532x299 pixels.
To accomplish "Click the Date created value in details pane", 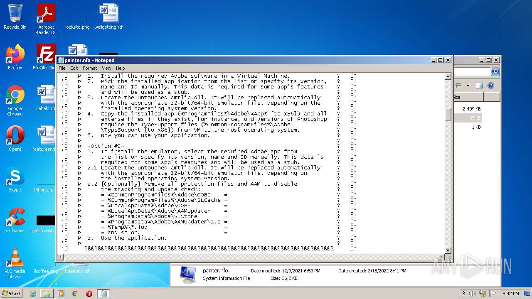I will point(387,271).
